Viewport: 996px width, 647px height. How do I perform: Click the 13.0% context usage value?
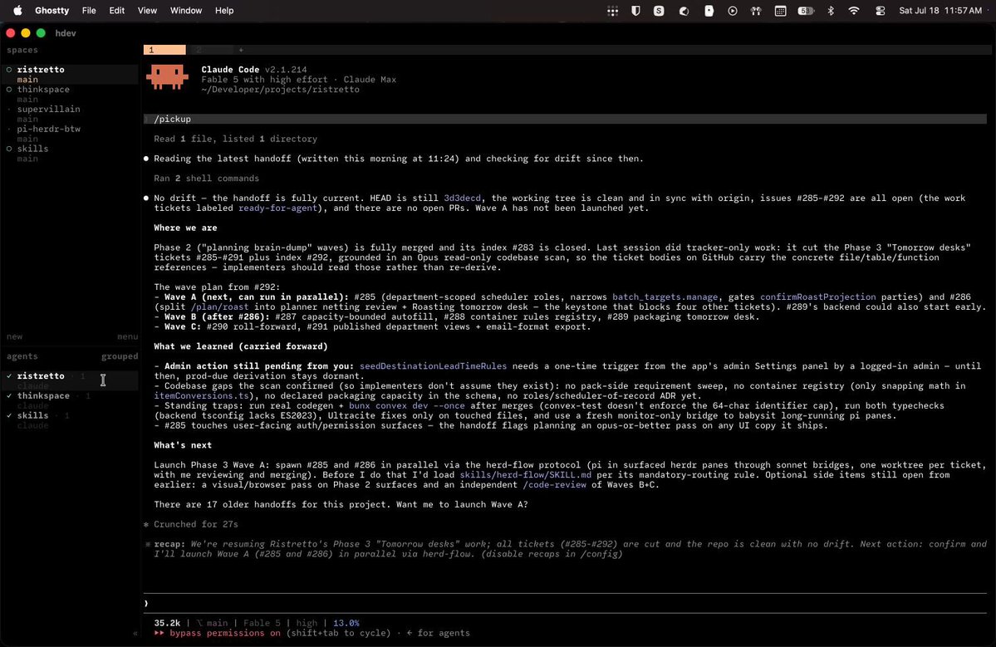346,623
